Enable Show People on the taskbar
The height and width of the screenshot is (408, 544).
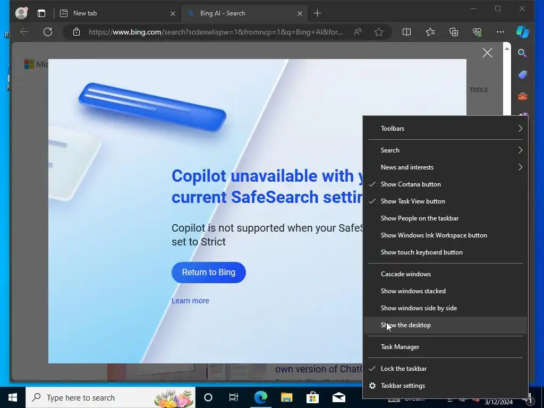tap(445, 218)
